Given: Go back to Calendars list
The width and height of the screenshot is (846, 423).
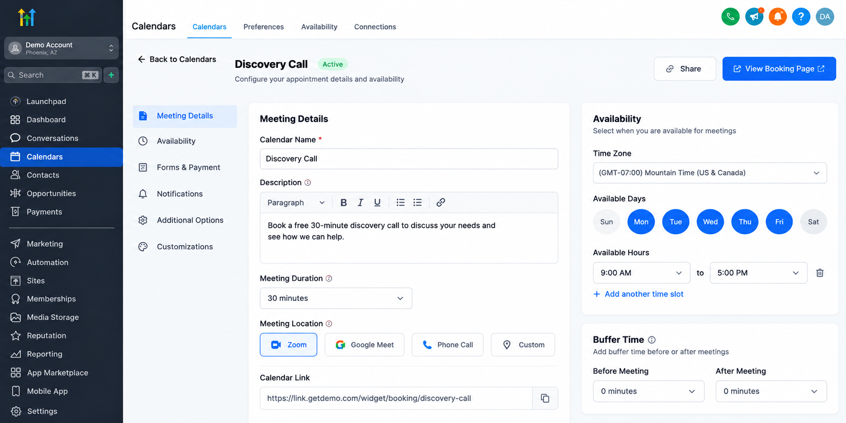Looking at the screenshot, I should (x=177, y=59).
